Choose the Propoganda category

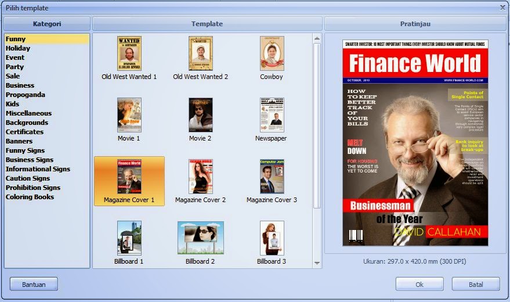(x=47, y=95)
